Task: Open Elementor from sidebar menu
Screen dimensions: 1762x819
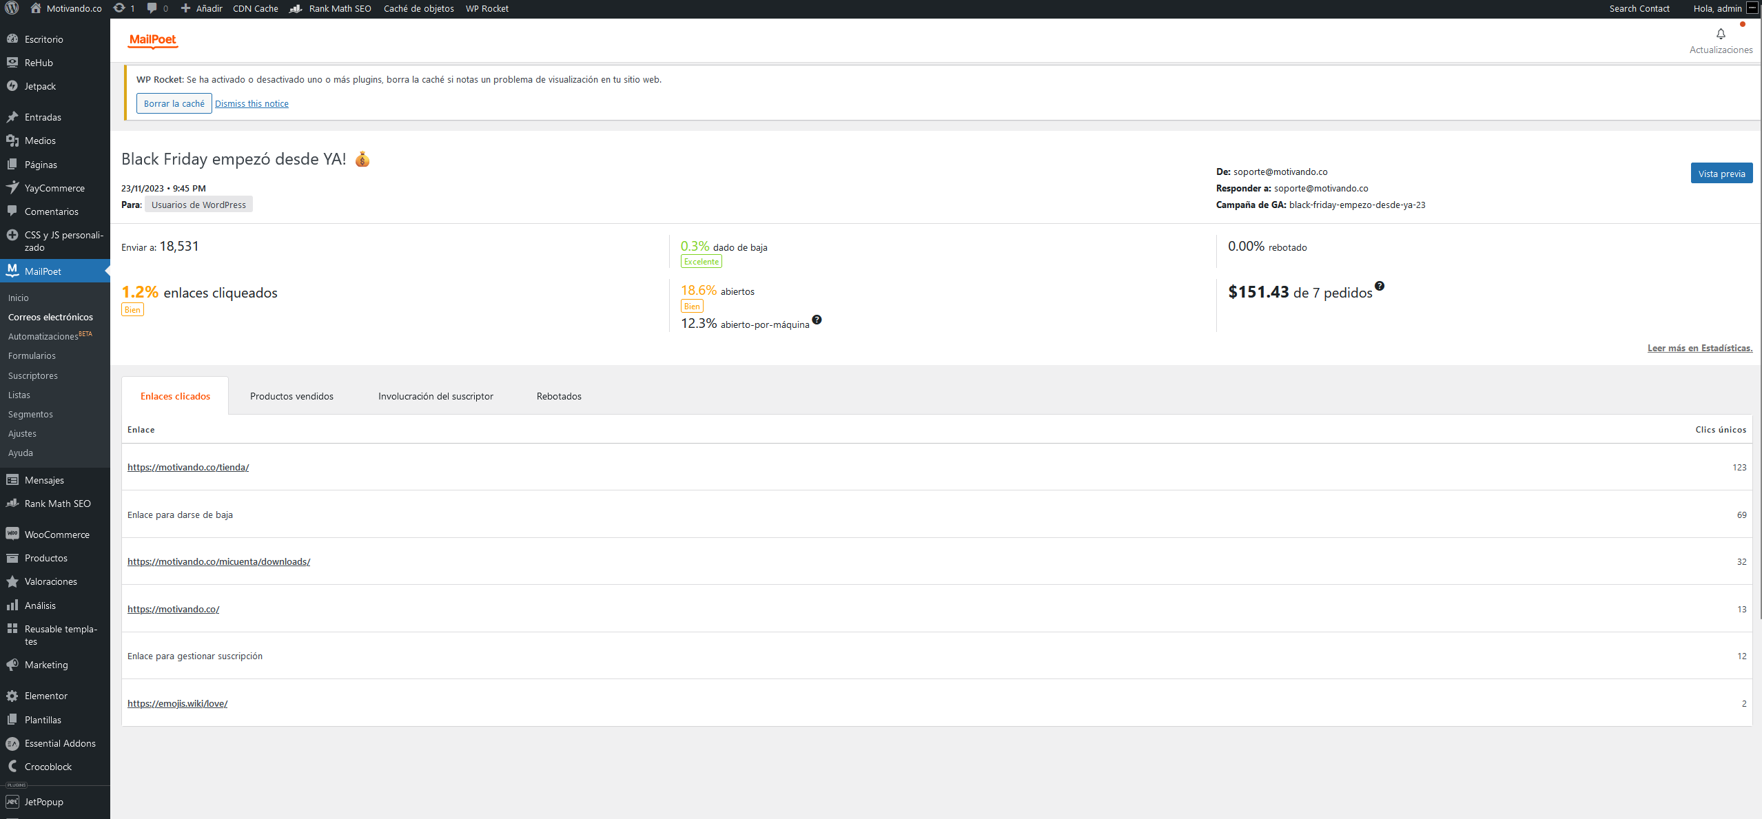Action: click(45, 696)
